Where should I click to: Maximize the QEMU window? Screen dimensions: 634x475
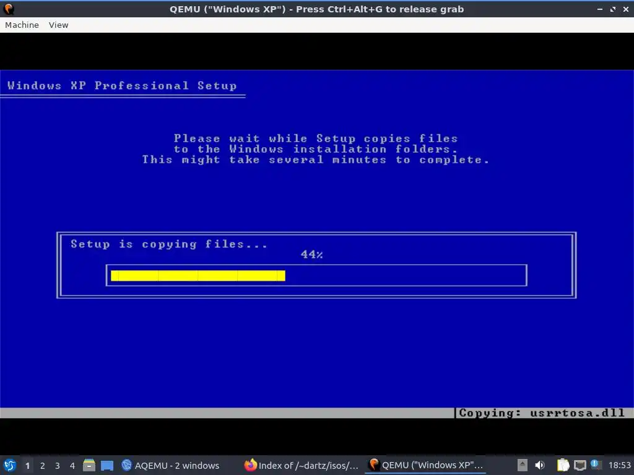coord(613,9)
